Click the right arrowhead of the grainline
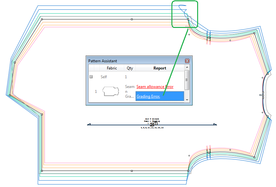Screen dimensions: 276x187 point(215,124)
